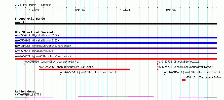224x100 pixels.
Task: Open the nsv5435752 (ByrskaBishop2022) label
Action: point(179,62)
